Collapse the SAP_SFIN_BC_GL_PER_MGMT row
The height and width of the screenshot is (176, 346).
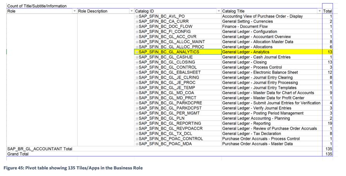click(x=137, y=113)
